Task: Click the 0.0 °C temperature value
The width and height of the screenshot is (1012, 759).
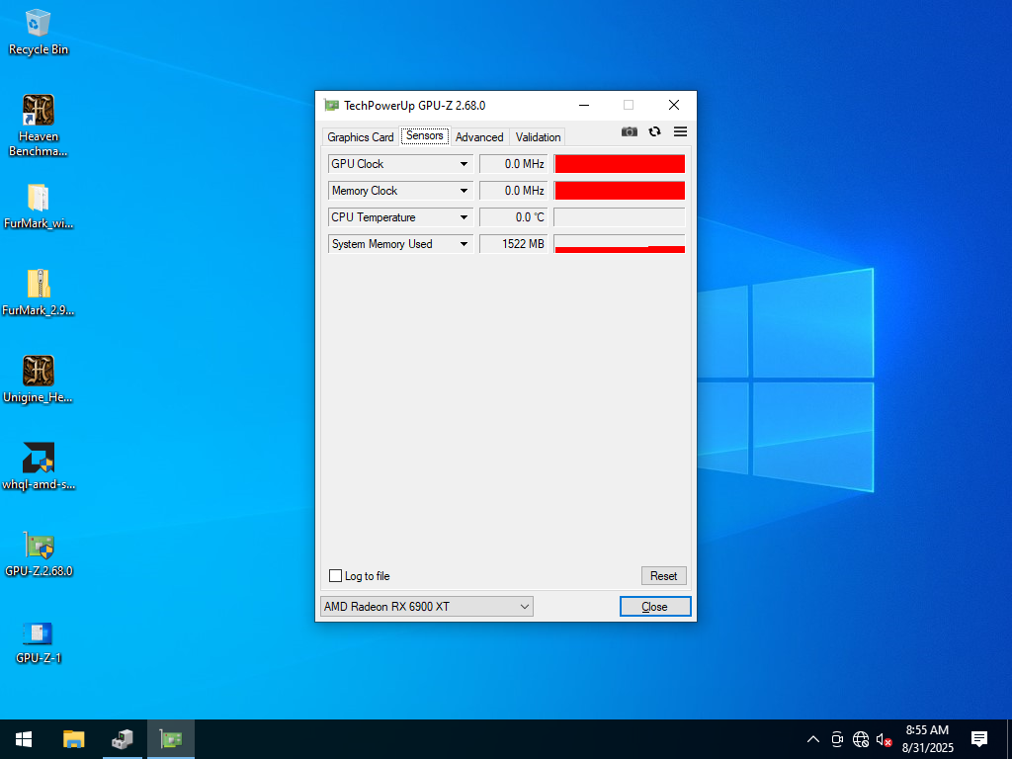Action: (514, 217)
